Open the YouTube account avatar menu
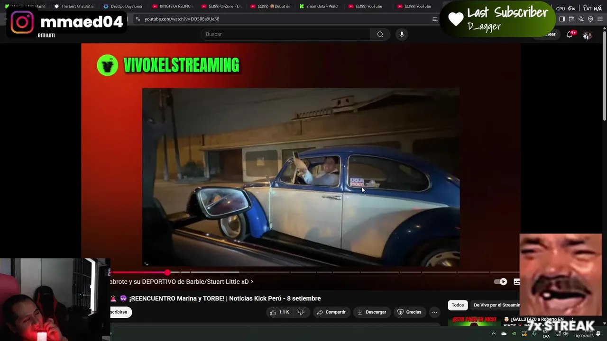The width and height of the screenshot is (607, 341). (x=587, y=36)
